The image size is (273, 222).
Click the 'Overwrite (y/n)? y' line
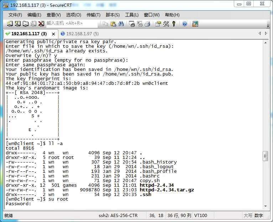click(x=31, y=56)
